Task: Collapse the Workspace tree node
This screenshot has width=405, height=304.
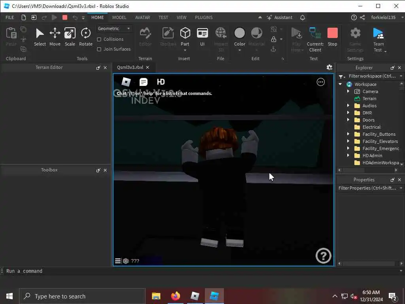Action: 340,84
